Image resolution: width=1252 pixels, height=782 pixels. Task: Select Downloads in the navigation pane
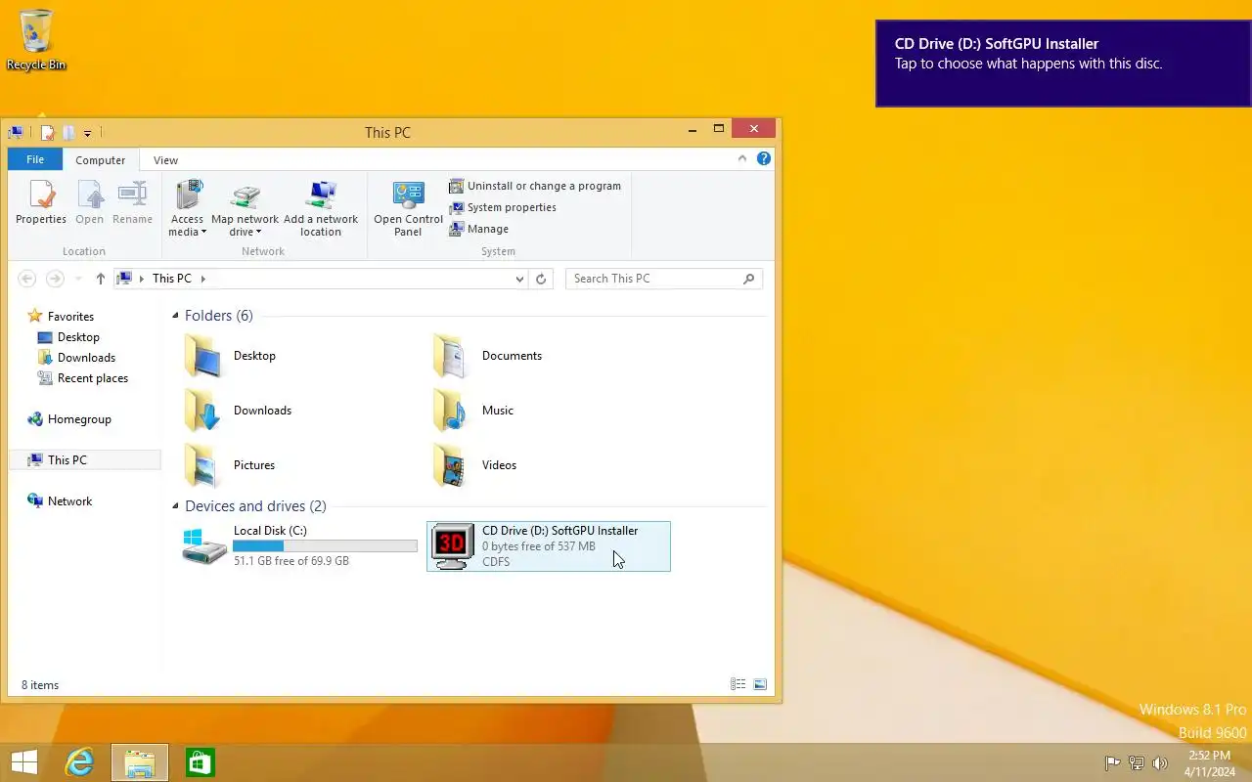76,357
